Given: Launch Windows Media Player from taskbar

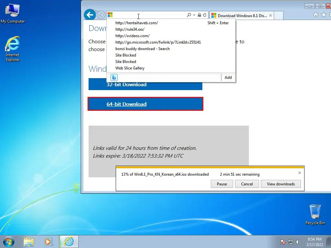Looking at the screenshot, I should click(48, 242).
